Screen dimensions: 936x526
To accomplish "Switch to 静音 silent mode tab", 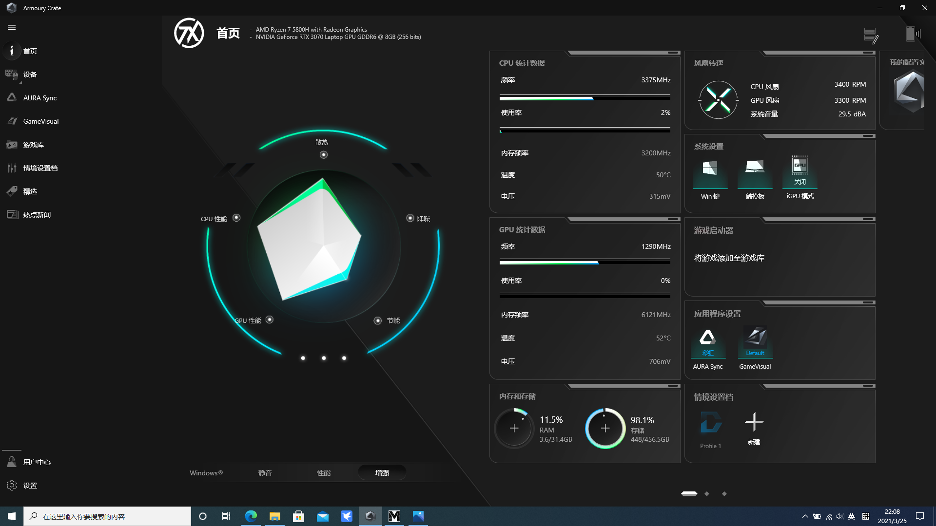I will (x=265, y=473).
